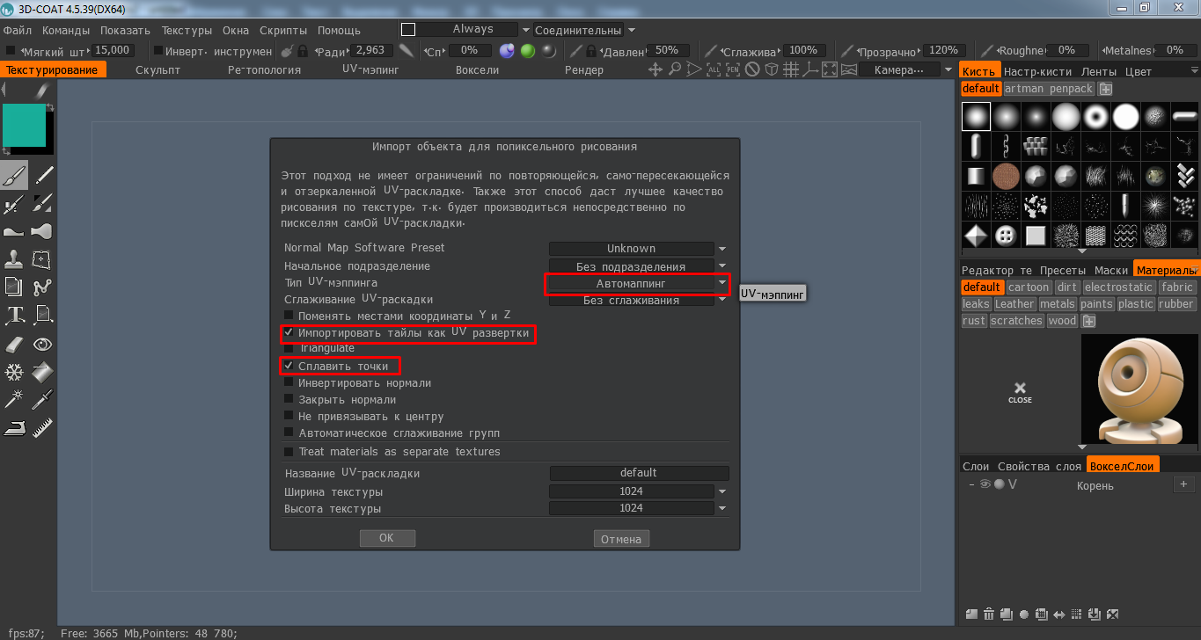Click the 'Название UV-раскладки' default field
This screenshot has width=1201, height=640.
tap(638, 473)
